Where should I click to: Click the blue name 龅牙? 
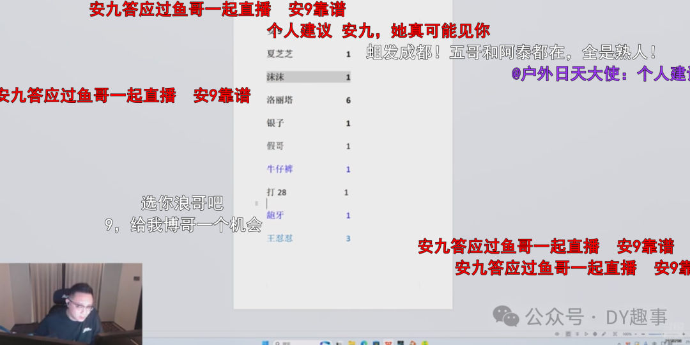(x=275, y=215)
